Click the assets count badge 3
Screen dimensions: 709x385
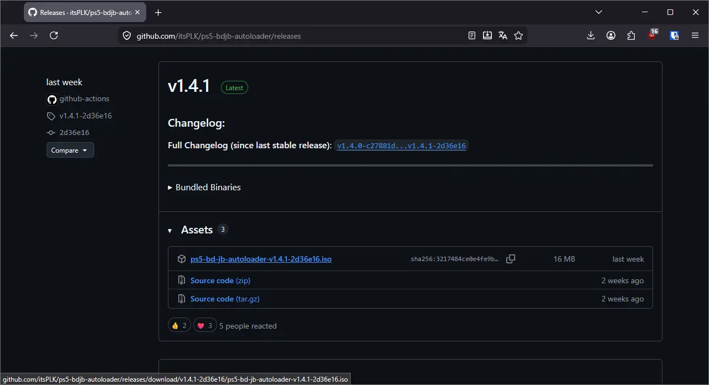click(x=223, y=229)
